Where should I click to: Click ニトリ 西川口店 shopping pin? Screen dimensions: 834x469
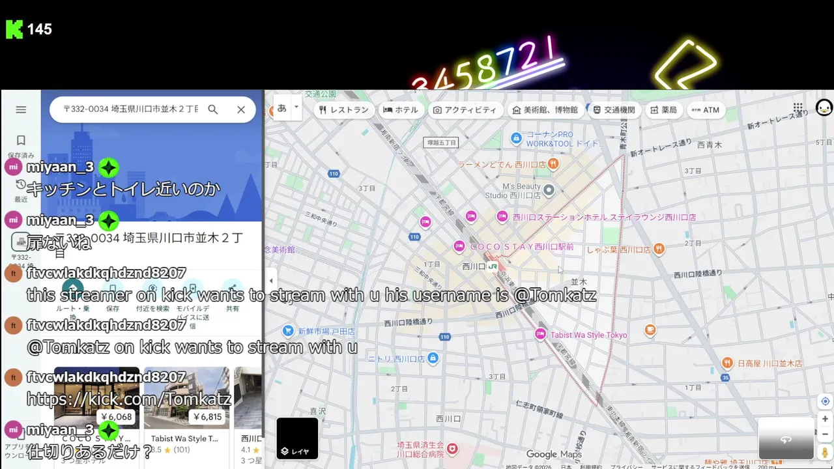[x=434, y=358]
